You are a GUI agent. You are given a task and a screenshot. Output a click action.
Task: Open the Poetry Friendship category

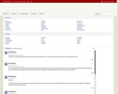pos(9,40)
